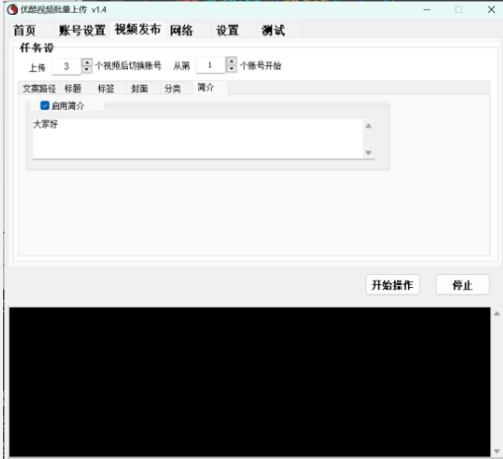Image resolution: width=503 pixels, height=459 pixels.
Task: Click into the 大家好 description text area
Action: coord(198,138)
